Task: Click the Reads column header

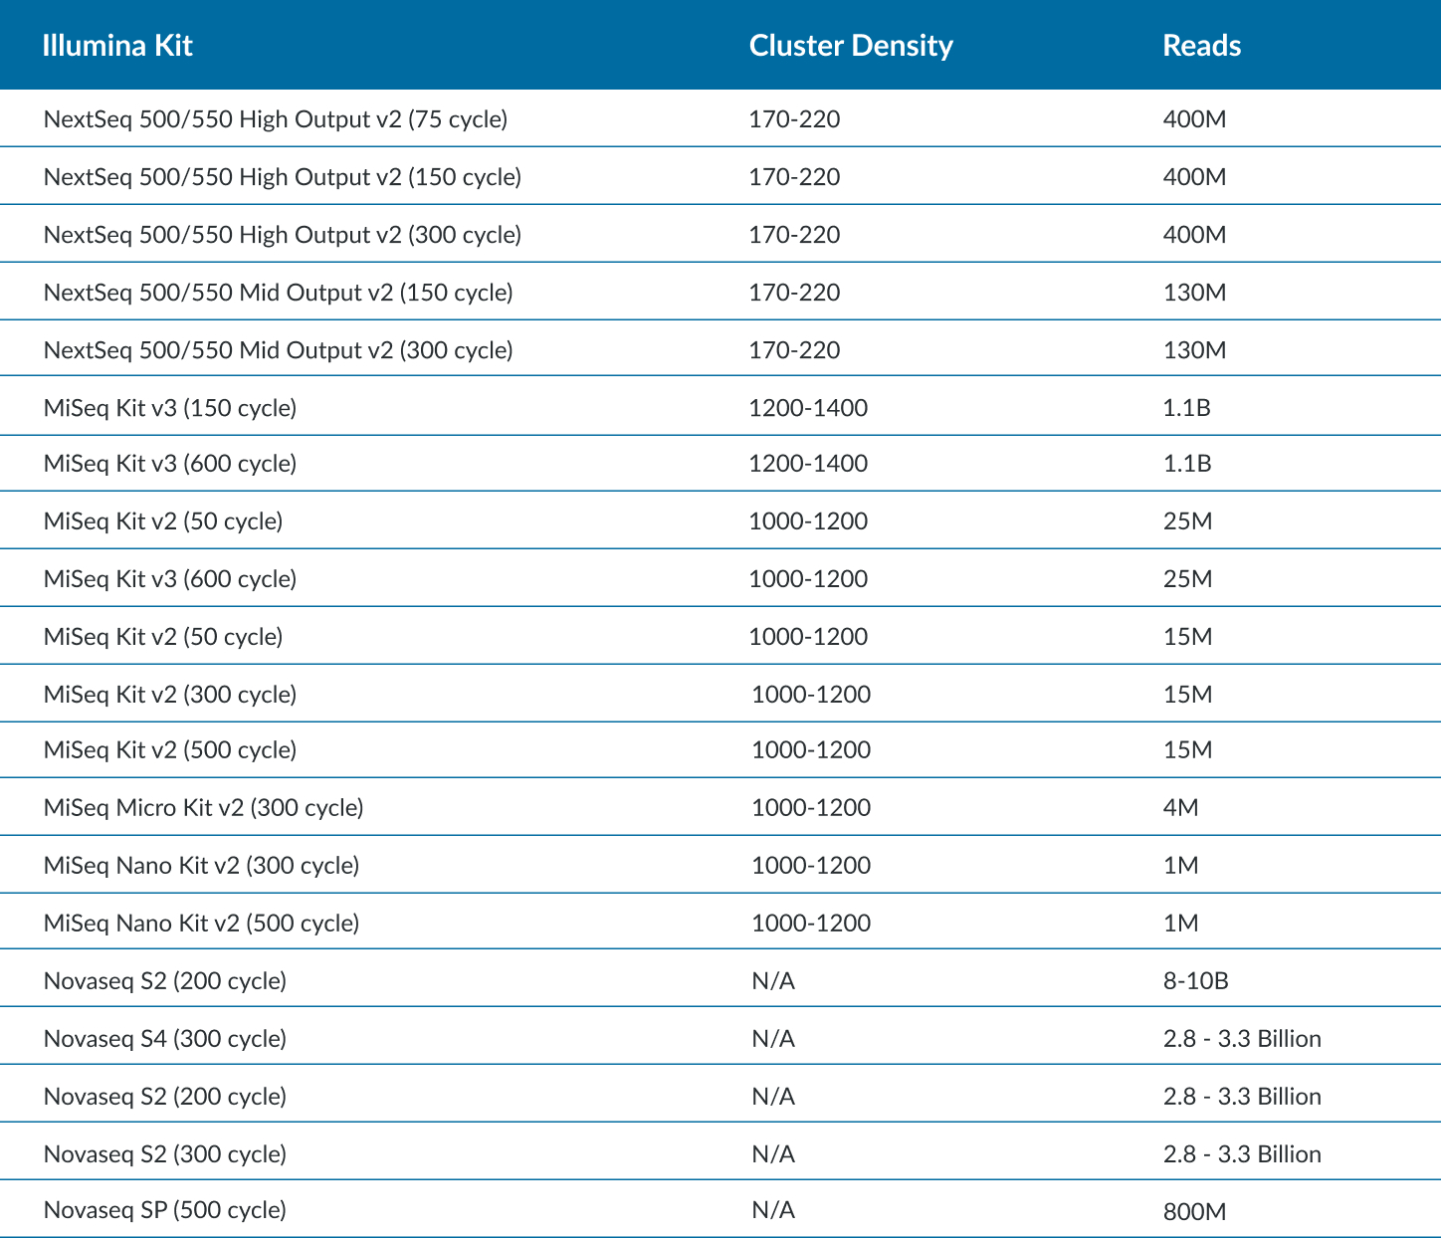Action: (x=1201, y=46)
